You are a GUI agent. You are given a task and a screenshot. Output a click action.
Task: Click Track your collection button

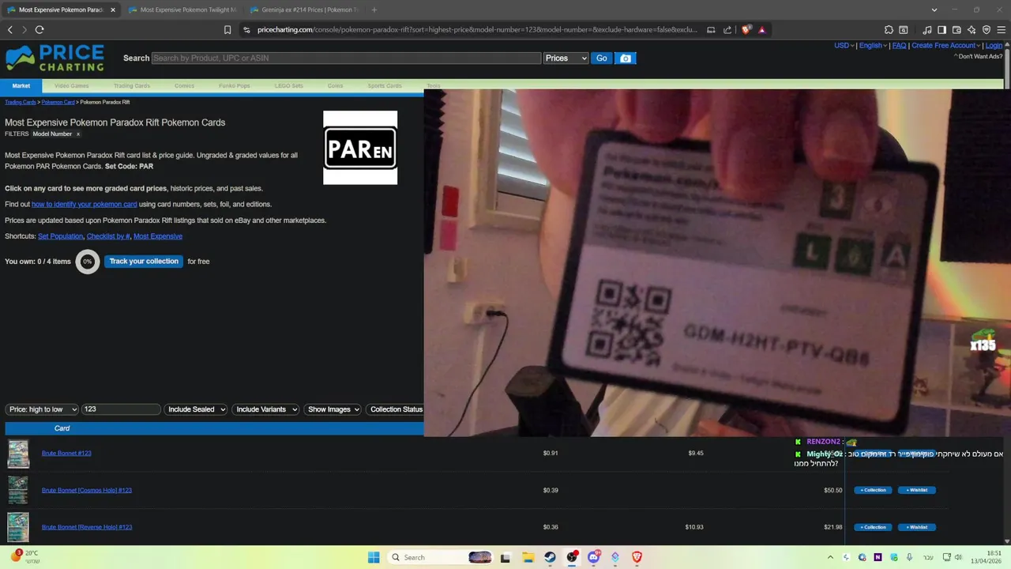[x=144, y=262]
